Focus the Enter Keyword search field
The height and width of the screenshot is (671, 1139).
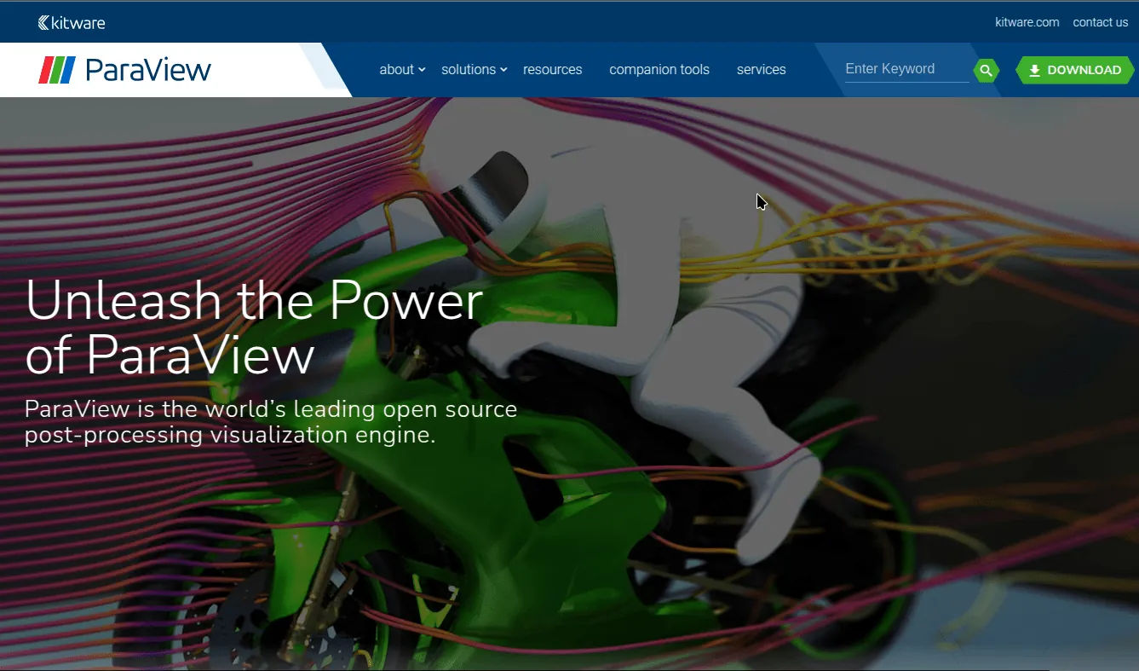(x=906, y=69)
